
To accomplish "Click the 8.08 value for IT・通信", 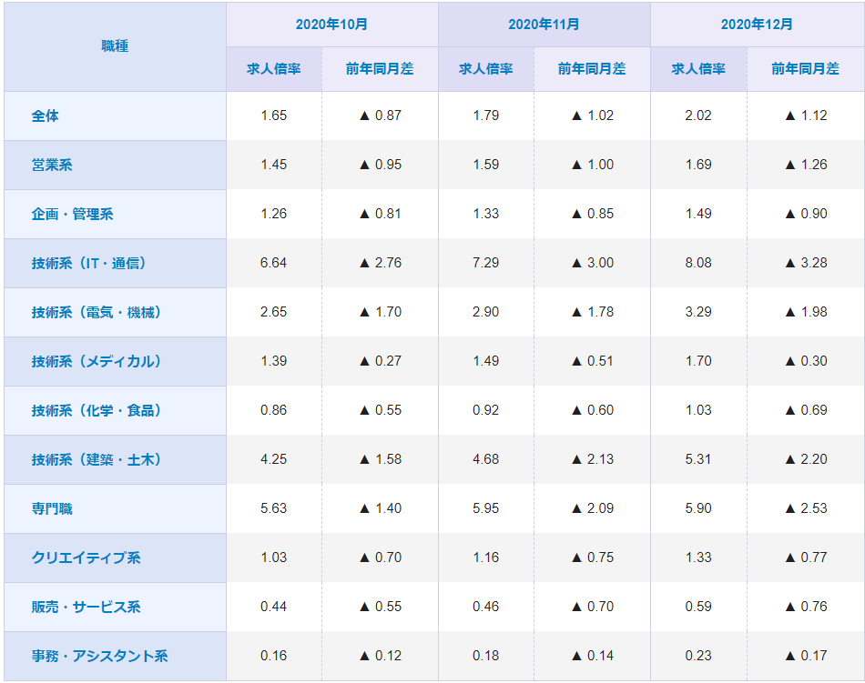I will [698, 263].
